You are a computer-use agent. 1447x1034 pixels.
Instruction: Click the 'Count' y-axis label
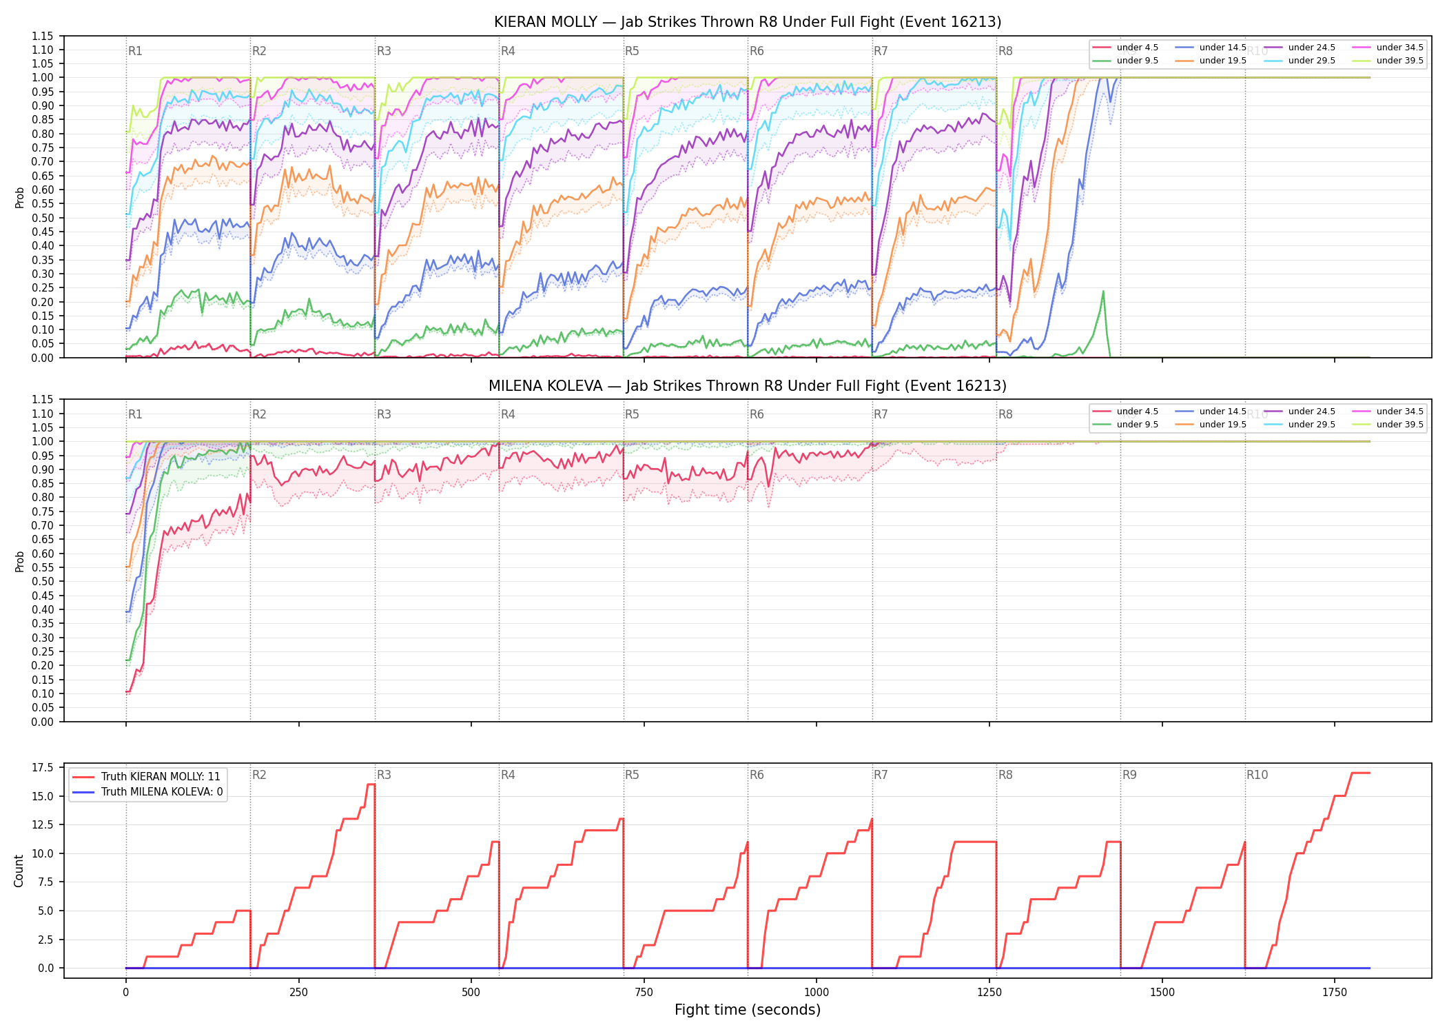pyautogui.click(x=19, y=871)
